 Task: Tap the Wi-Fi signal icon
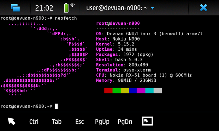point(72,5)
